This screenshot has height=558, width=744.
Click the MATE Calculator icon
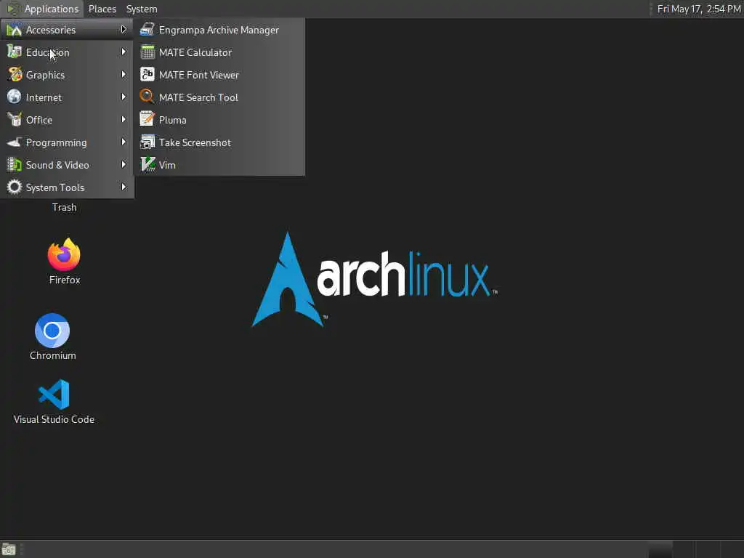tap(147, 52)
